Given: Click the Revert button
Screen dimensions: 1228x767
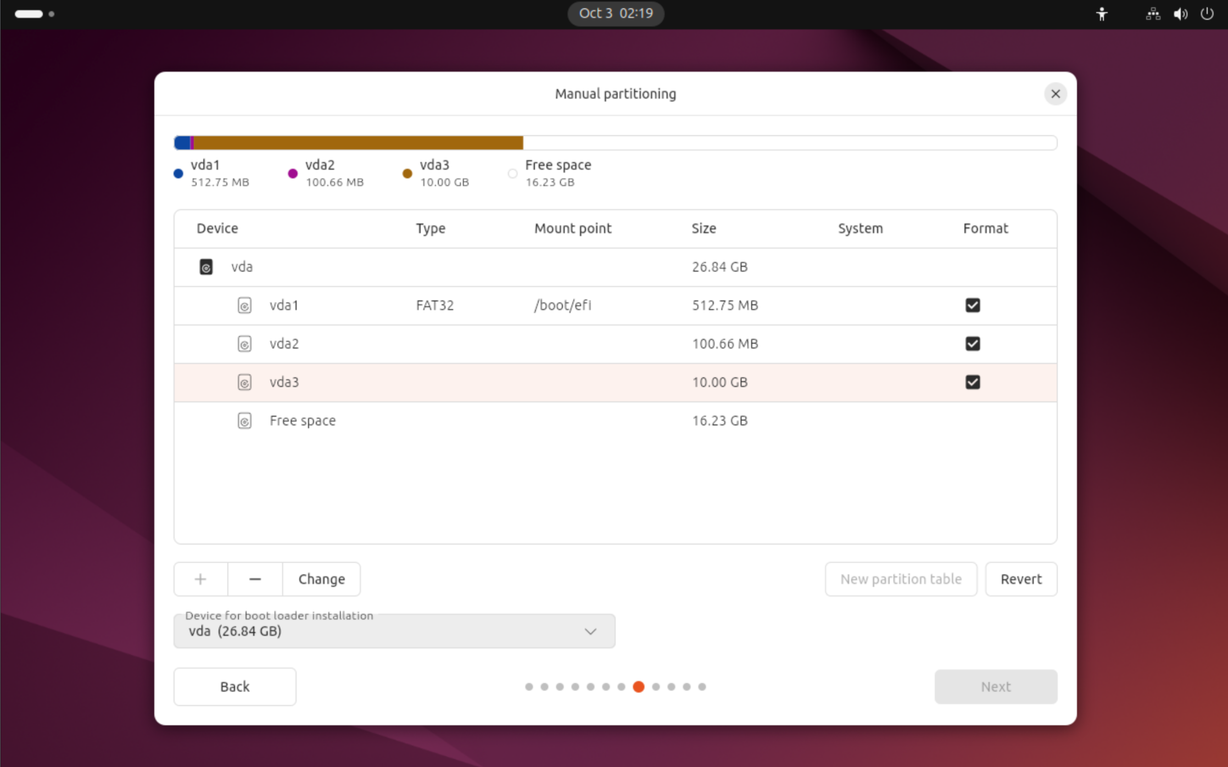Looking at the screenshot, I should pyautogui.click(x=1020, y=579).
